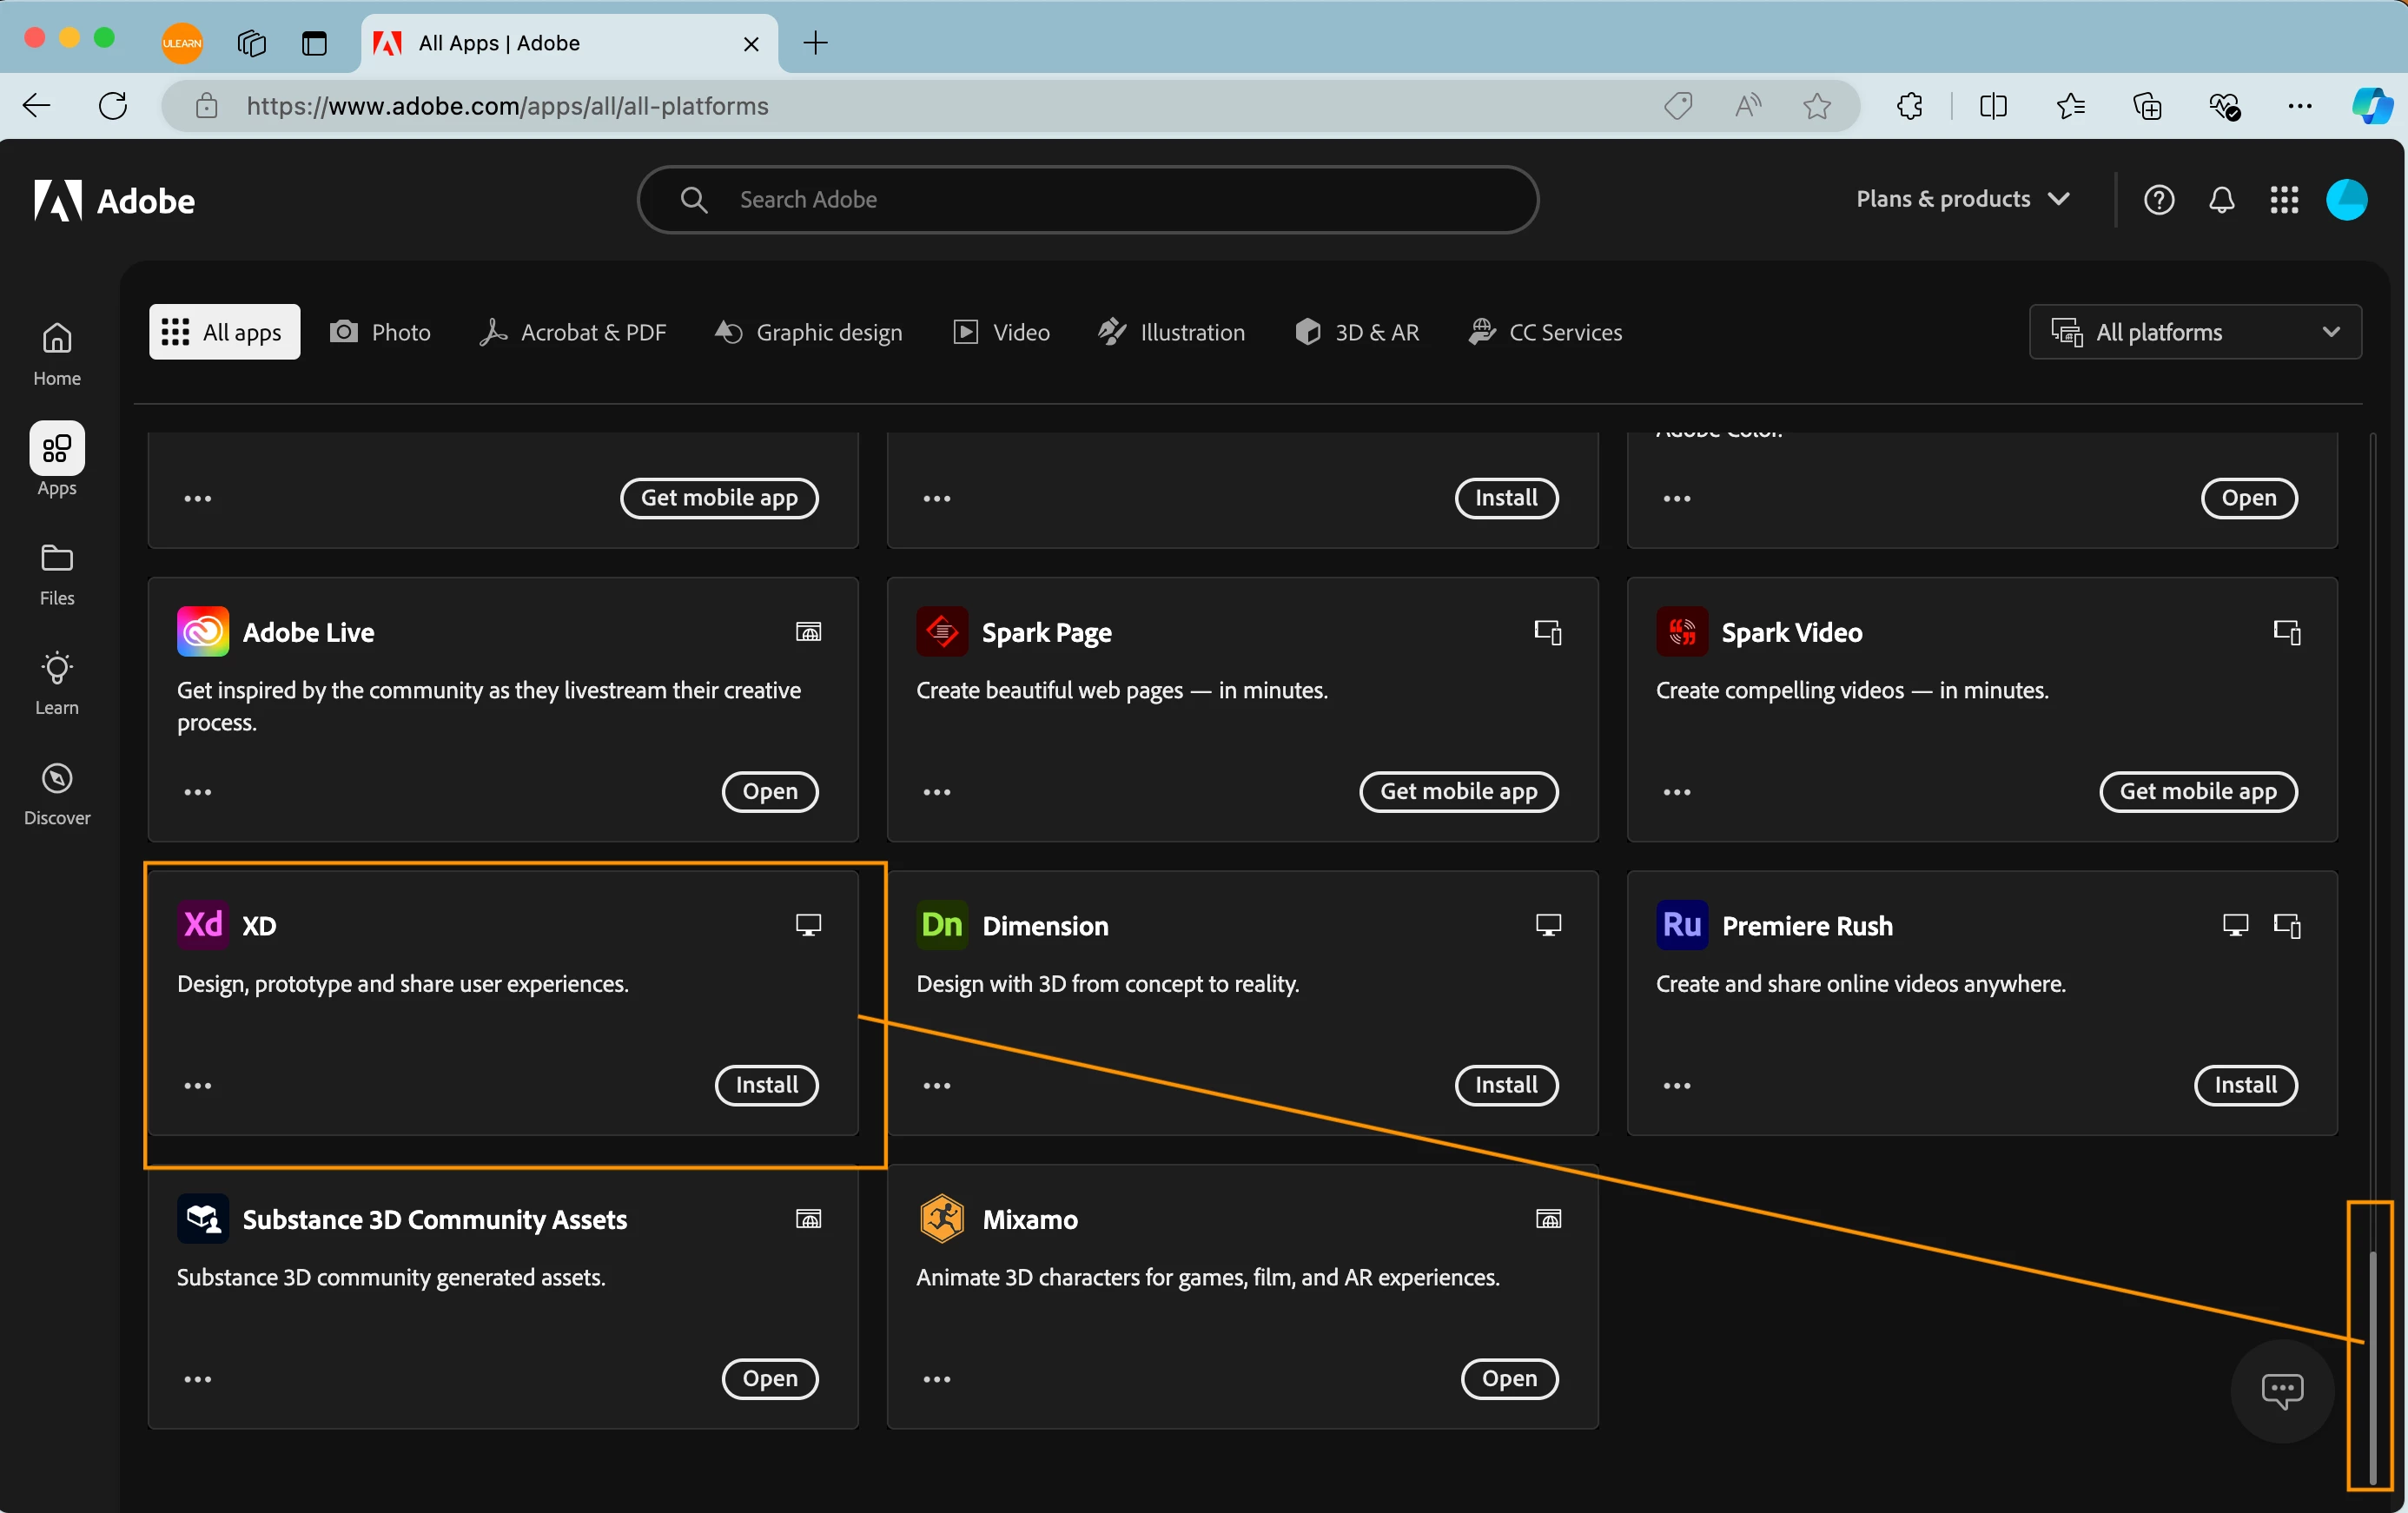Open the Adobe app switcher grid

click(x=2283, y=200)
